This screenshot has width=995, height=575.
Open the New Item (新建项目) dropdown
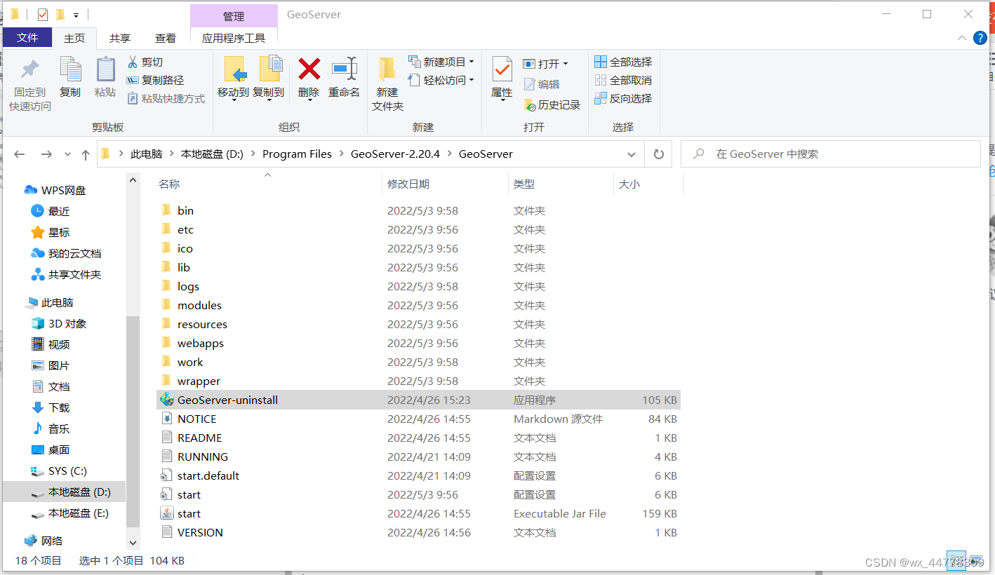pyautogui.click(x=441, y=62)
